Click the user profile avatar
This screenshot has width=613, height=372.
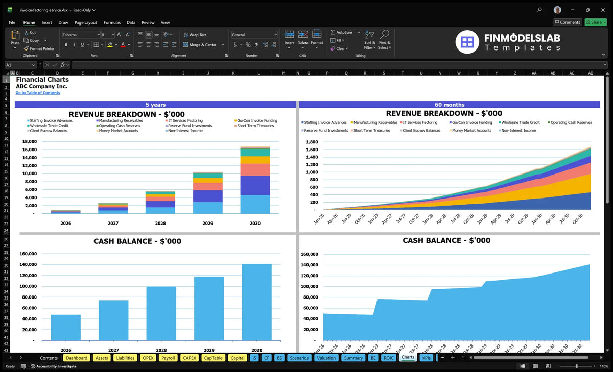coord(557,10)
